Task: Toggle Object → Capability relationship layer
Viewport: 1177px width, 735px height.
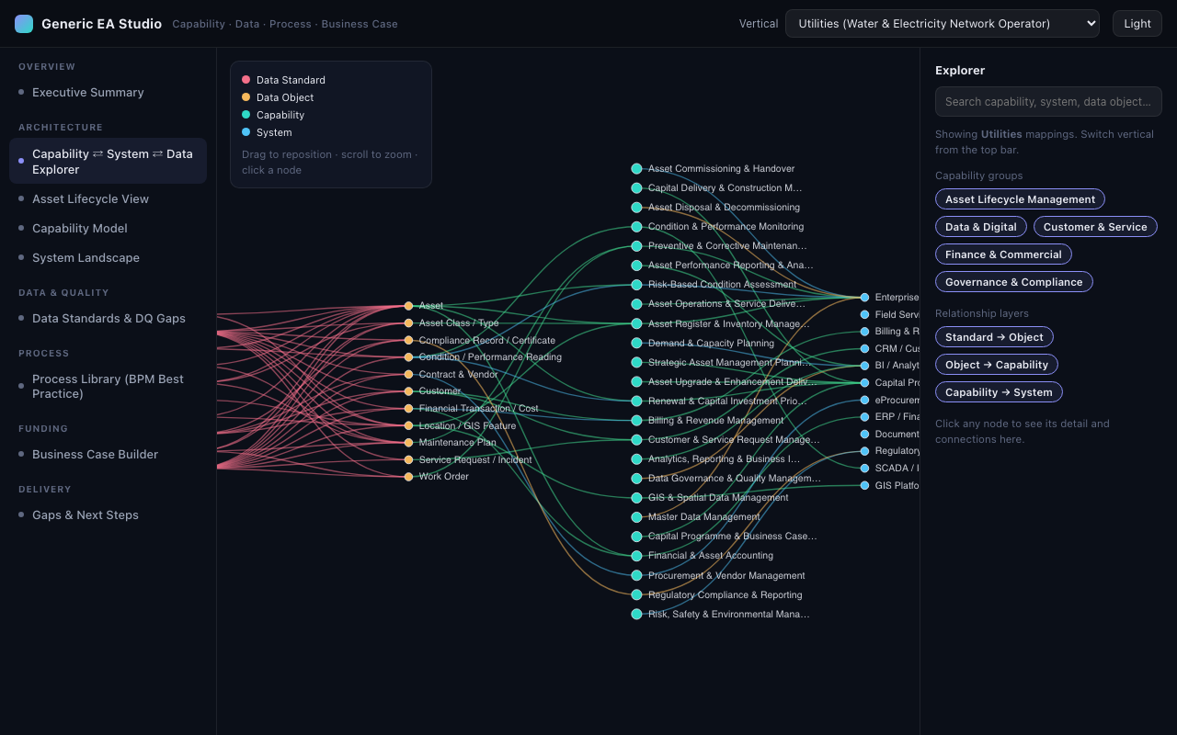Action: 996,365
